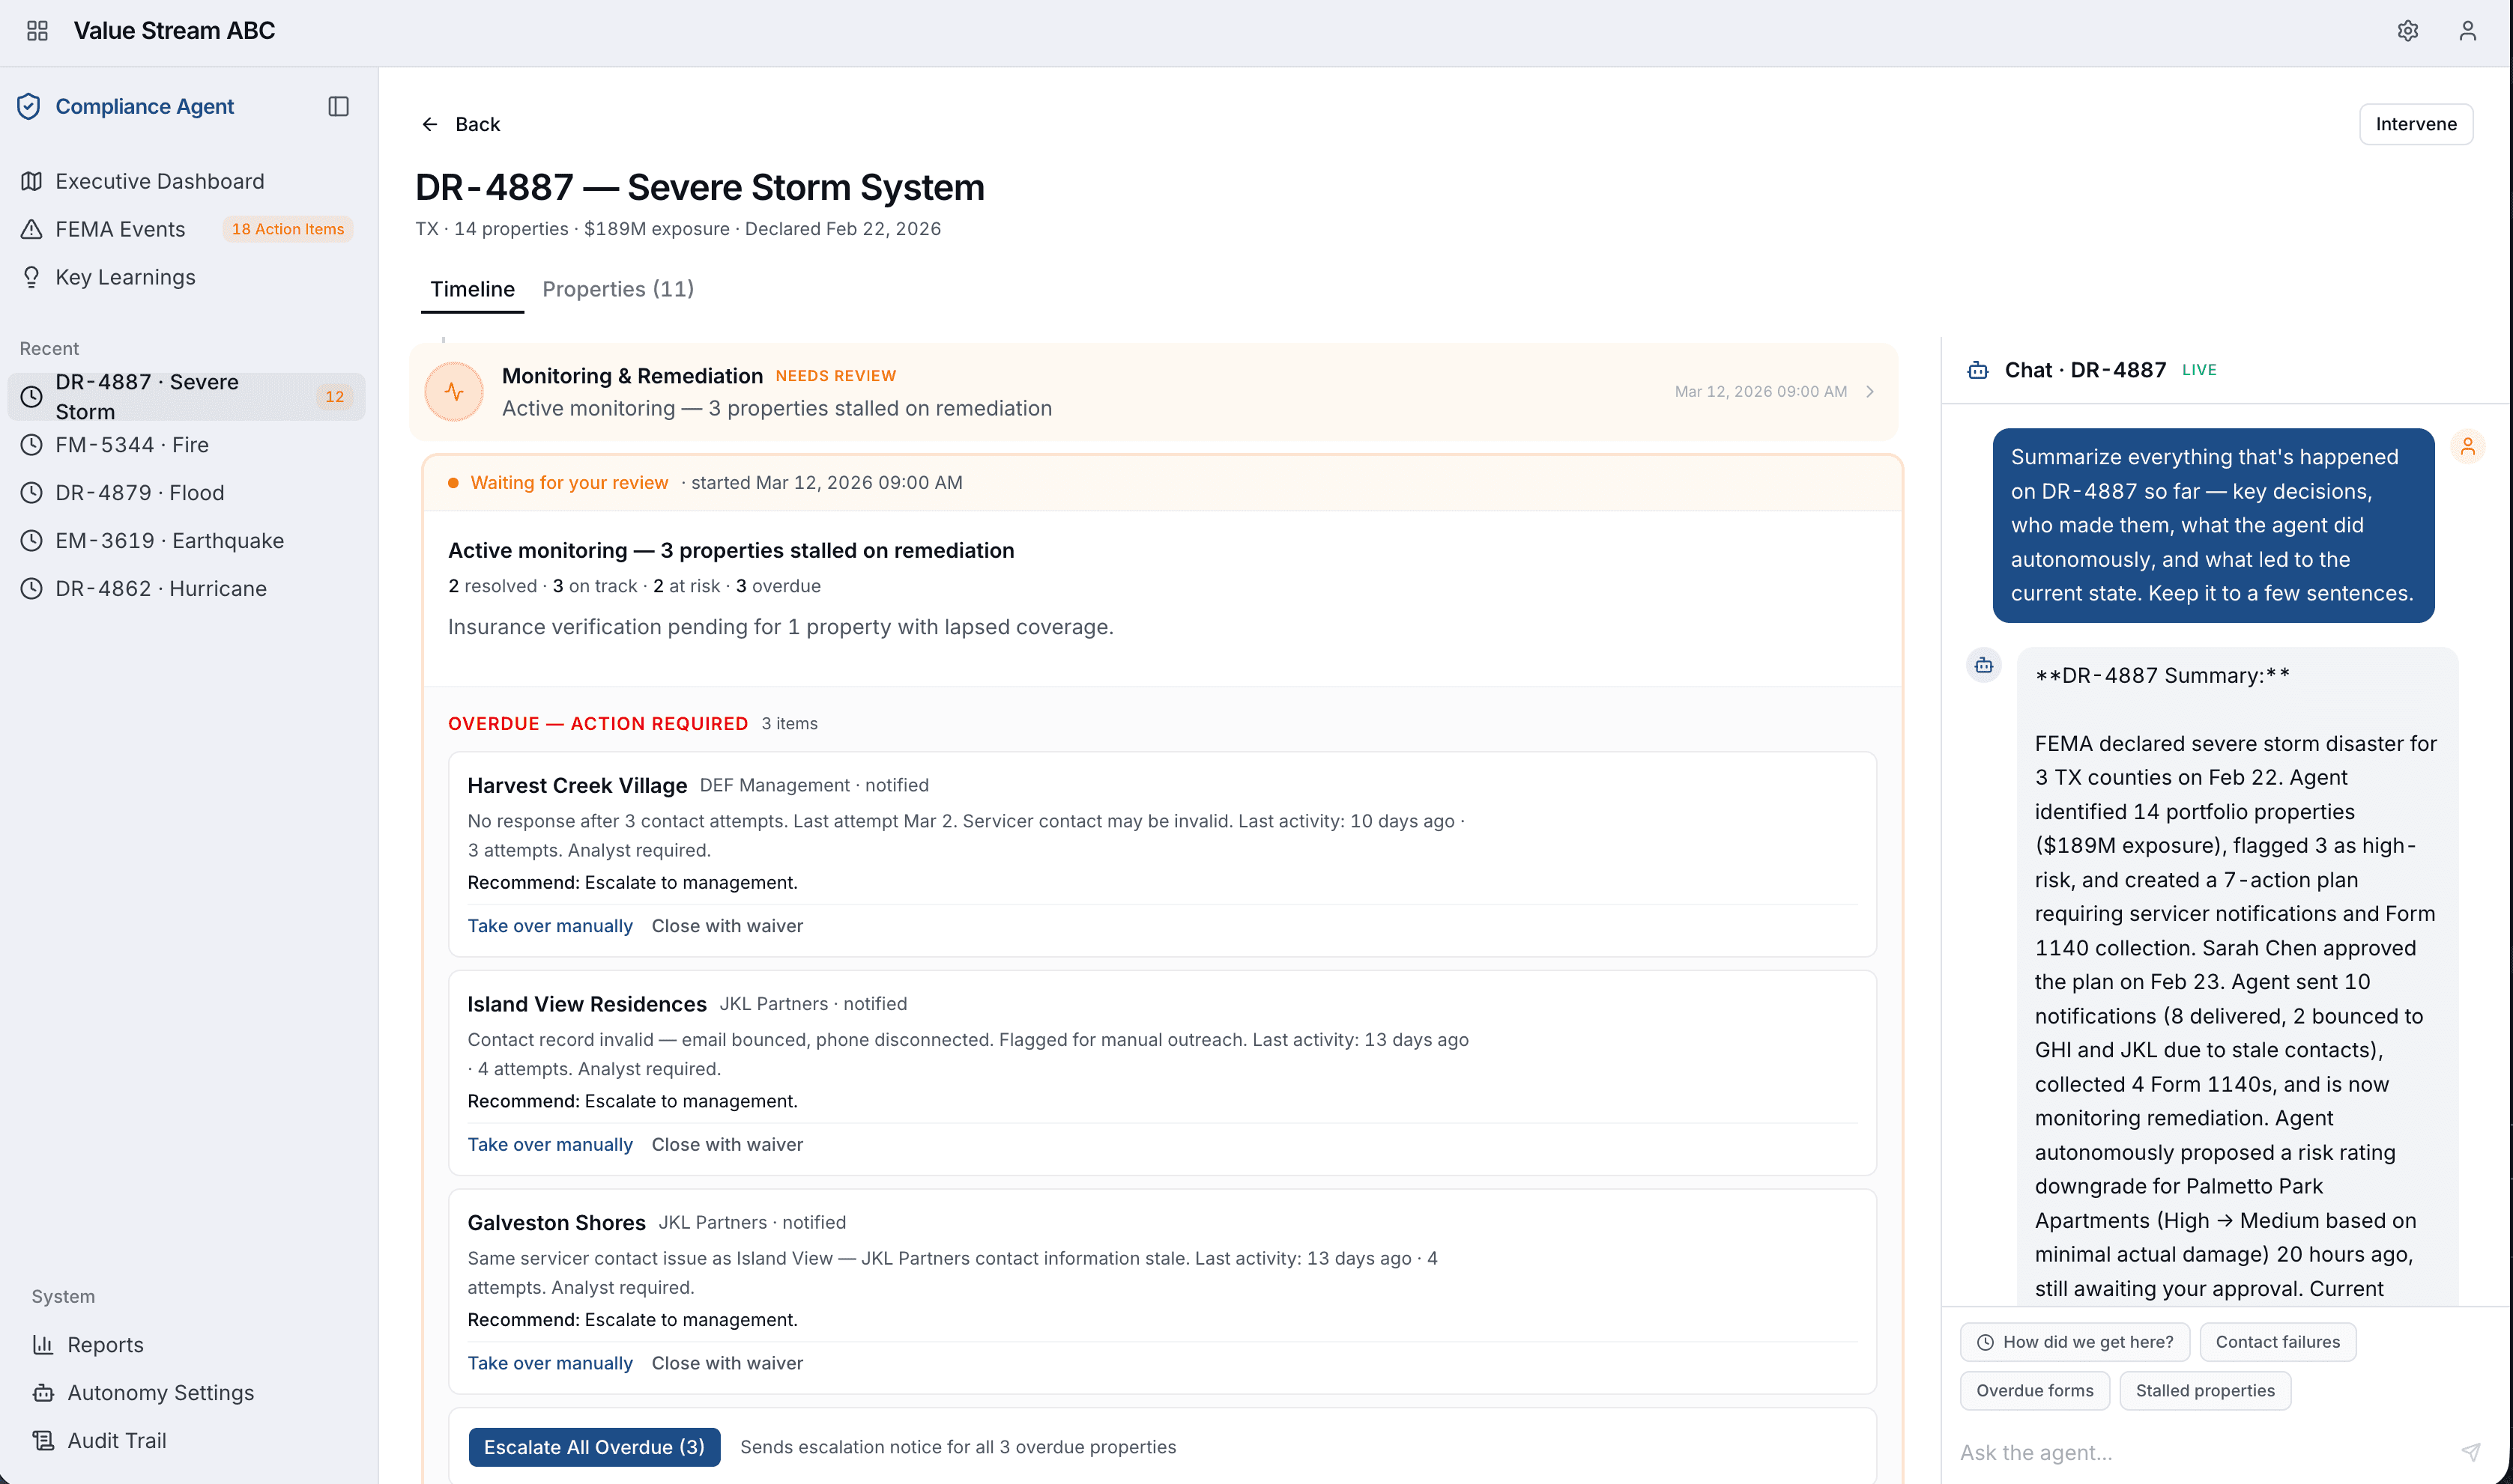Click clock icon beside FM-5344 Fire
2513x1484 pixels.
click(32, 445)
